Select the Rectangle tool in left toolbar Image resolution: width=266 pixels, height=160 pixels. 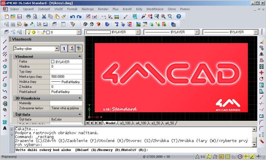(x=5, y=72)
